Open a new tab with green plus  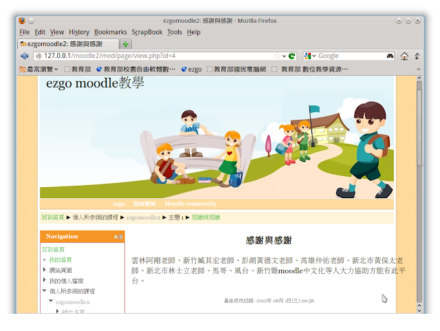tap(125, 44)
